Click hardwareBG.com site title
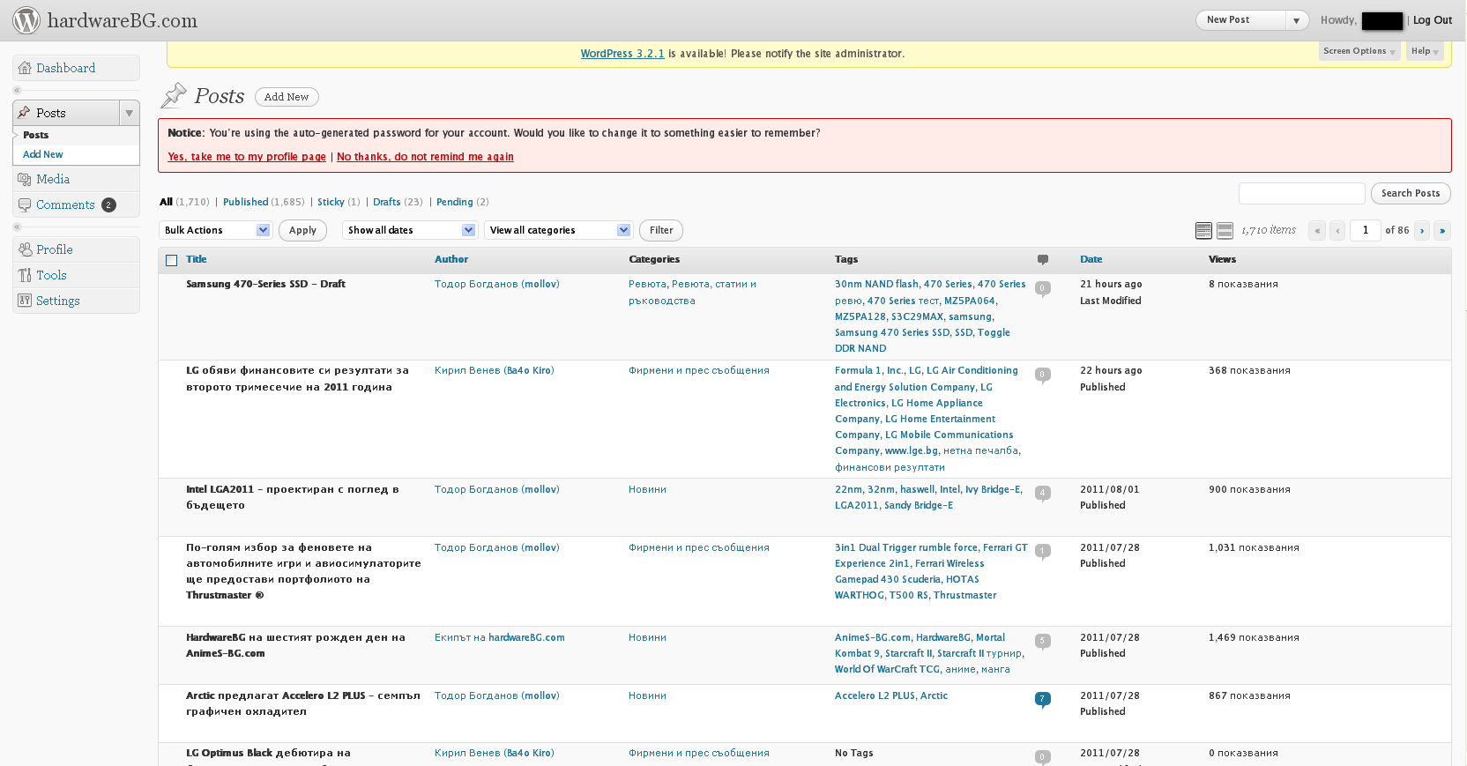This screenshot has width=1467, height=766. (123, 20)
